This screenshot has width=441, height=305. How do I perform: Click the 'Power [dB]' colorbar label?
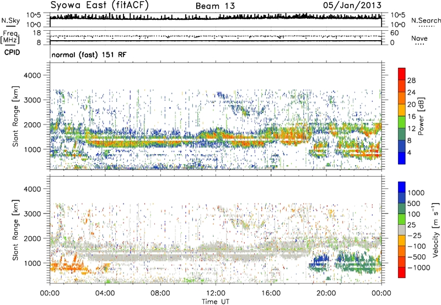coord(421,116)
